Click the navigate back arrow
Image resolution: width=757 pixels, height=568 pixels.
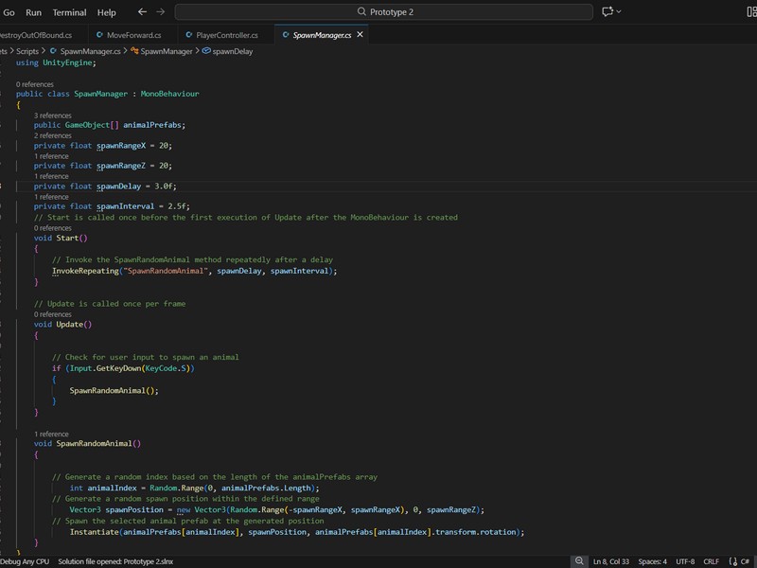[142, 12]
